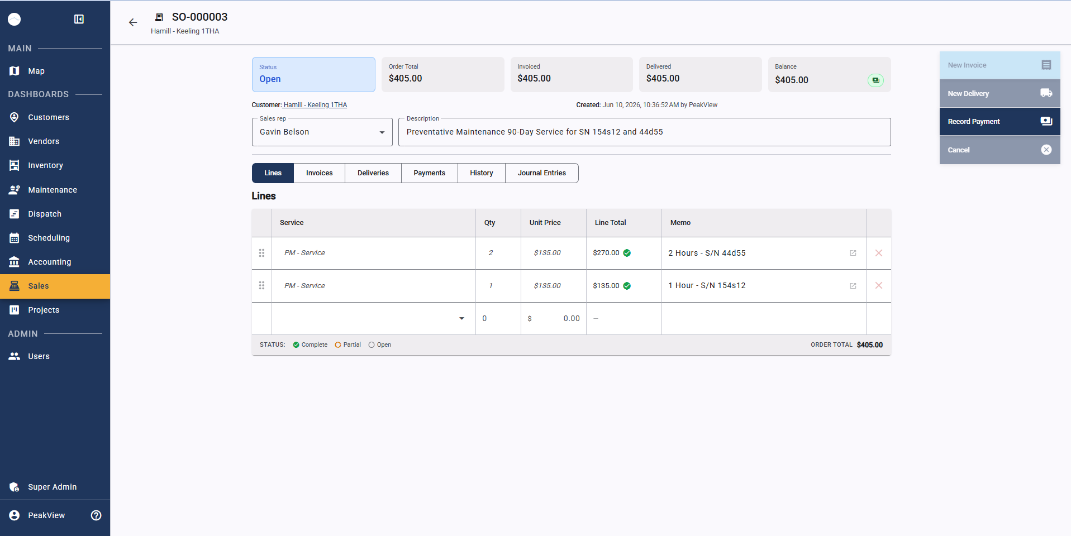The height and width of the screenshot is (536, 1071).
Task: Click green check beside $135.00 line total
Action: coord(627,286)
